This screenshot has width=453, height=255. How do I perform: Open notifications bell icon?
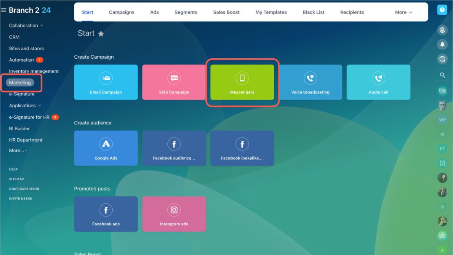(x=442, y=44)
